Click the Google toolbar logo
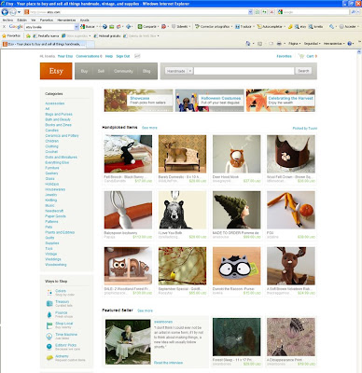Image resolution: width=362 pixels, height=373 pixels. pyautogui.click(x=16, y=27)
